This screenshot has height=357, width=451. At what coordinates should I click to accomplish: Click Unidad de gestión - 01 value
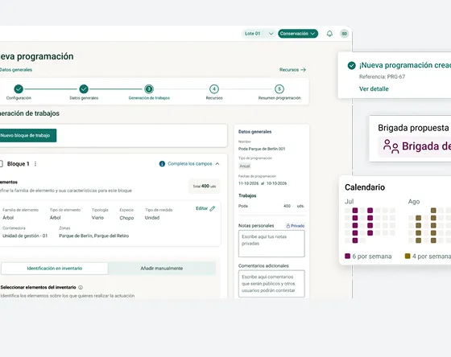25,236
